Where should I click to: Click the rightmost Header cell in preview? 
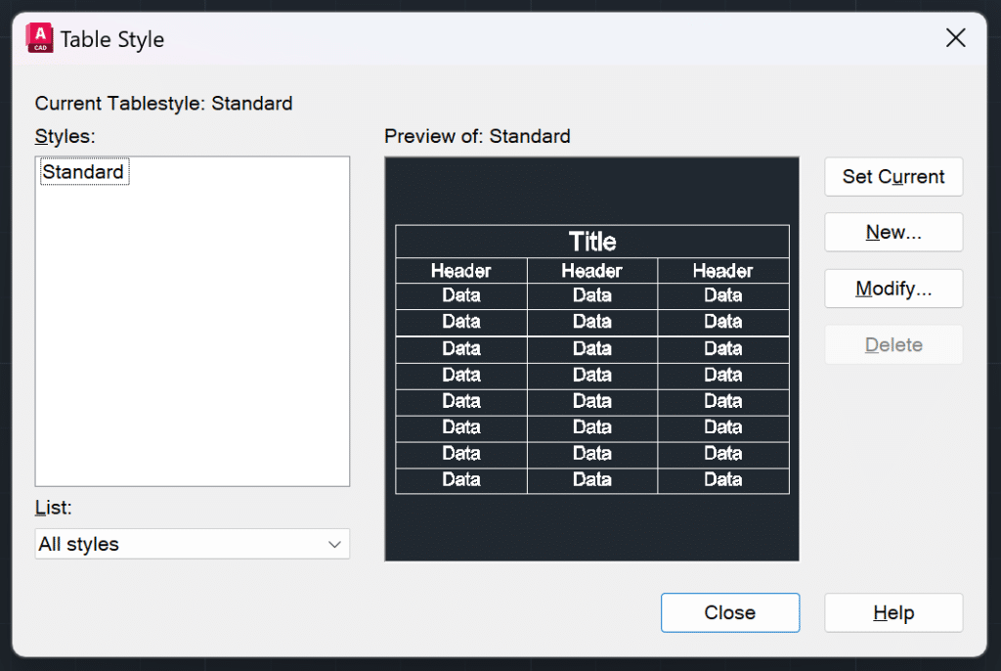(723, 271)
